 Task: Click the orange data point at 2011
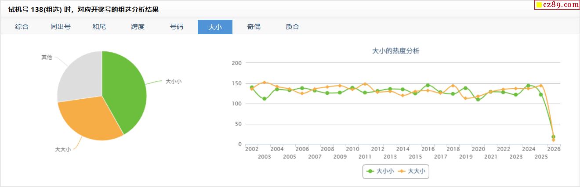point(365,84)
